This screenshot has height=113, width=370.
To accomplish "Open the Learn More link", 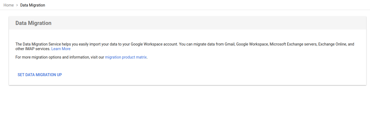I will pos(61,49).
